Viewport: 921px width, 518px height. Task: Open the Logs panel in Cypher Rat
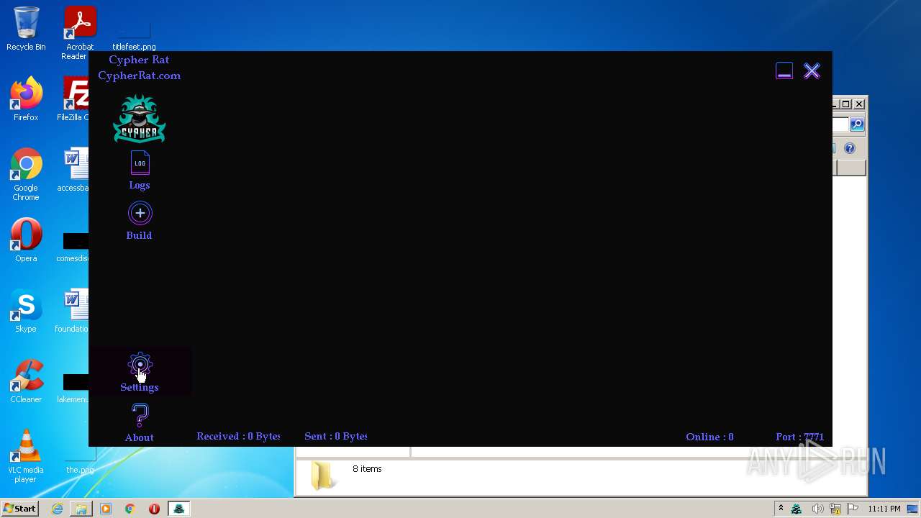pyautogui.click(x=140, y=171)
